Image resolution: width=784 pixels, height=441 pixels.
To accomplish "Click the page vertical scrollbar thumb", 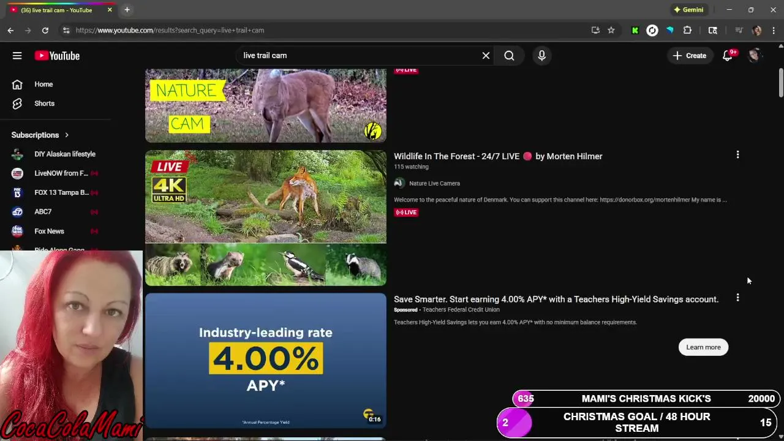I will coord(781,83).
